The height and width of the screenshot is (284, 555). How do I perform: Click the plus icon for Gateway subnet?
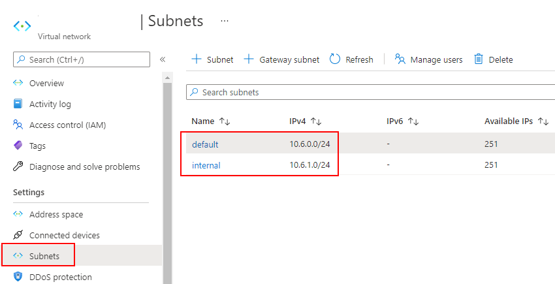click(x=249, y=59)
